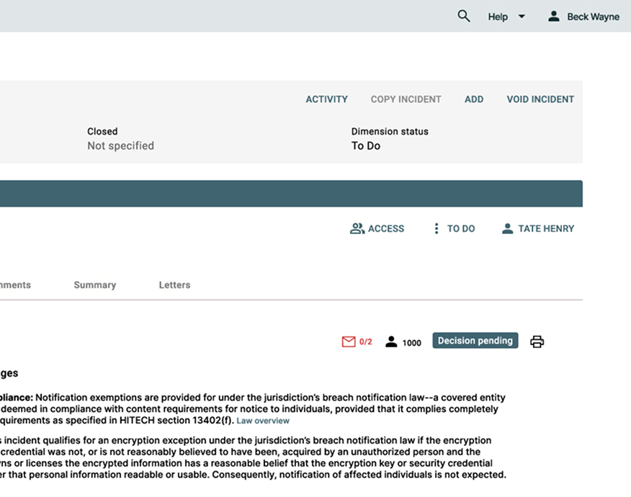Image resolution: width=631 pixels, height=497 pixels.
Task: Click the person icon beside TATE HENRY
Action: 507,228
